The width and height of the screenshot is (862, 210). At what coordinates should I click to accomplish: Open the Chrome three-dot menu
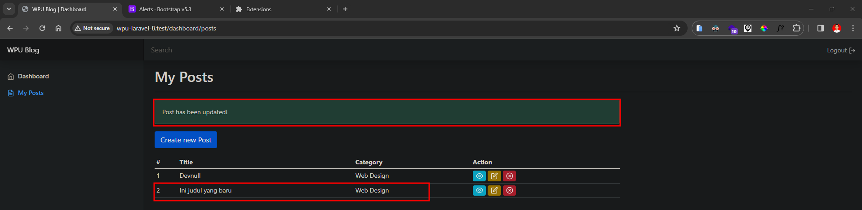click(x=853, y=28)
